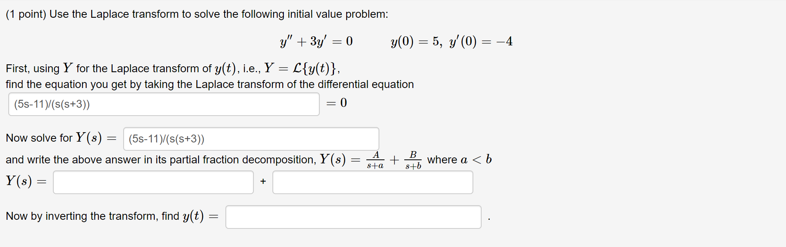Click the '= 0' label beside the first field
The image size is (786, 247).
(337, 103)
